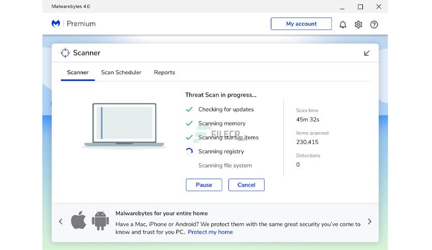The image size is (432, 250).
Task: Click the My account button
Action: tap(301, 24)
